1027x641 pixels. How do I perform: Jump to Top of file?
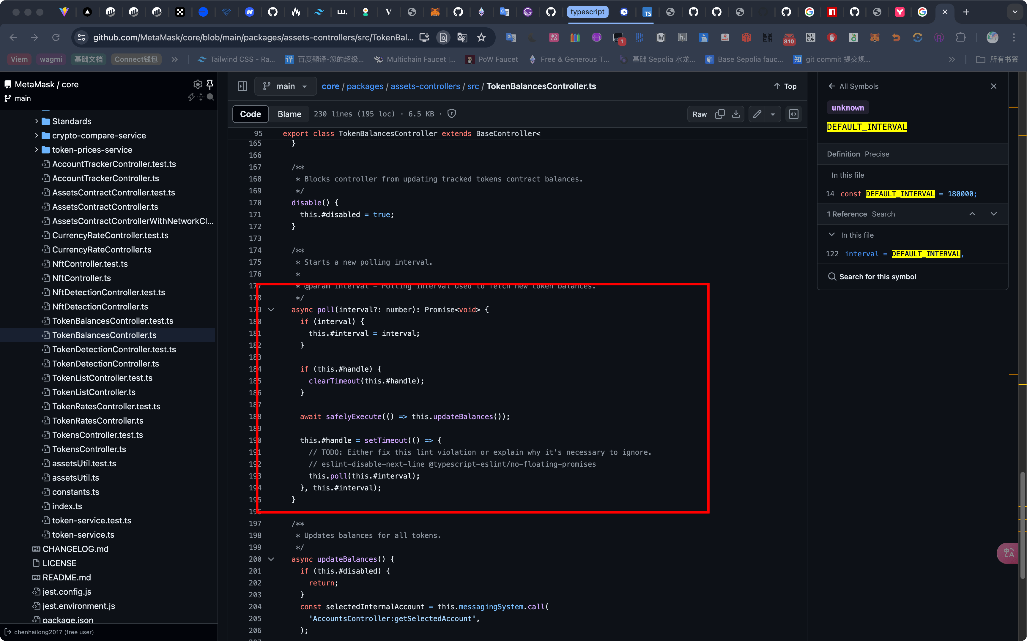point(785,86)
